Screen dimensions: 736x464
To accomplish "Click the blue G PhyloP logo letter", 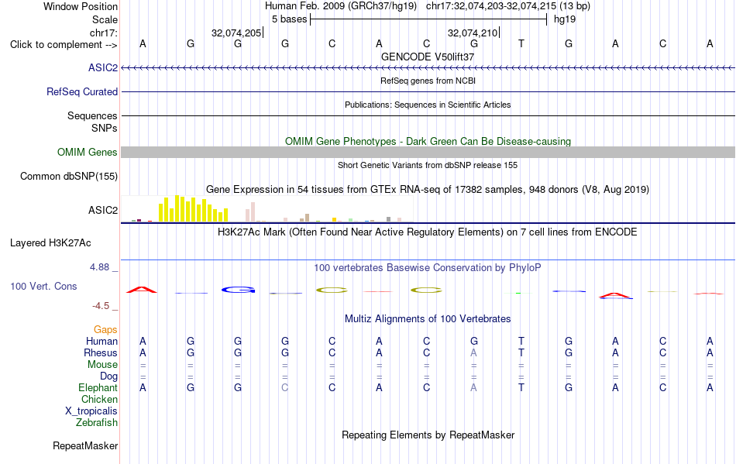I will 238,290.
